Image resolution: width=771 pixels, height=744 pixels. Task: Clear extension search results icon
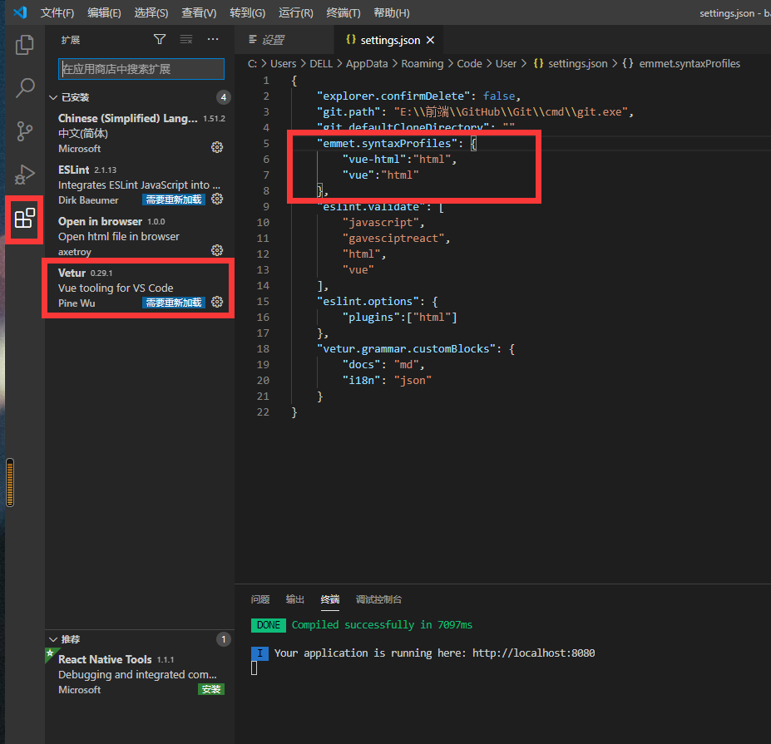pyautogui.click(x=185, y=39)
